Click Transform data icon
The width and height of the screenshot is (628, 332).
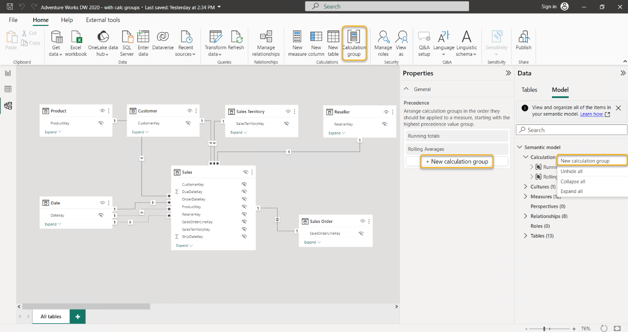[x=215, y=36]
